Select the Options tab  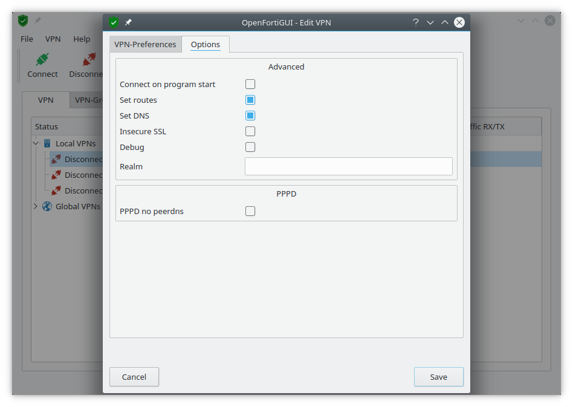point(206,44)
